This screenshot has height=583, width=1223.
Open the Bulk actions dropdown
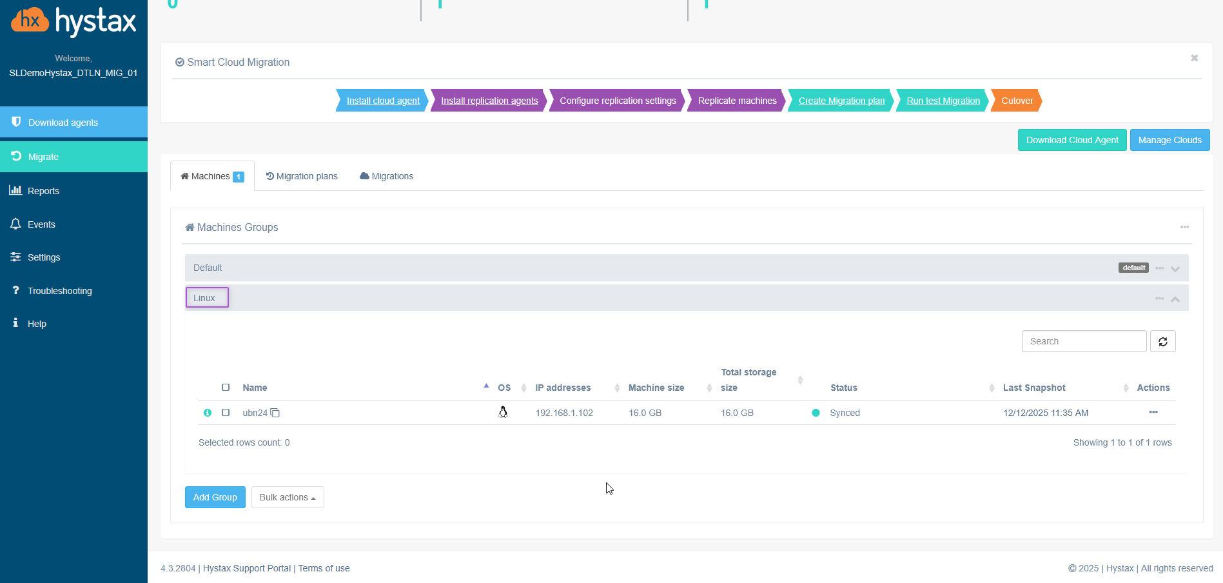(288, 497)
